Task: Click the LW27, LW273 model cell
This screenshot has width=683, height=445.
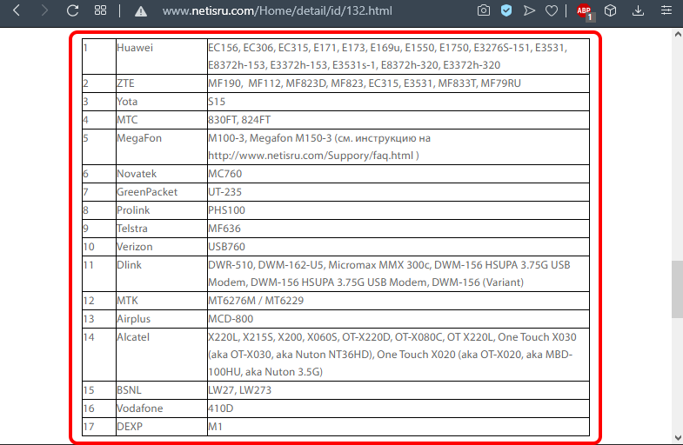Action: click(398, 390)
